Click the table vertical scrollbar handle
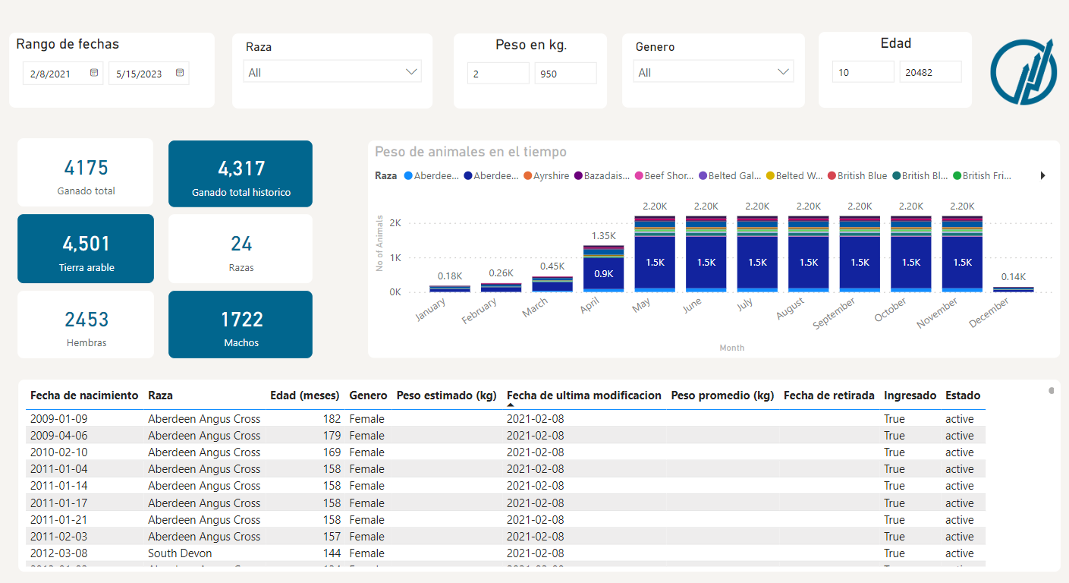The image size is (1069, 583). (1052, 391)
